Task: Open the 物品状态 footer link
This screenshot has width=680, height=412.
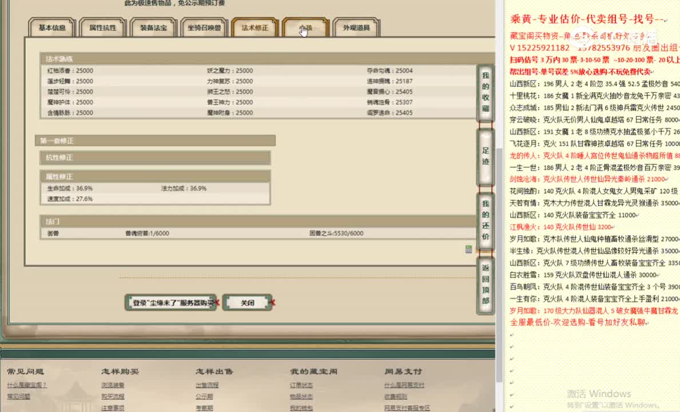Action: [302, 397]
